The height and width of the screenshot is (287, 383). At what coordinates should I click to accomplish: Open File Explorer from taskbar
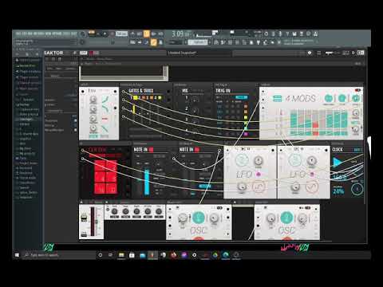121,255
